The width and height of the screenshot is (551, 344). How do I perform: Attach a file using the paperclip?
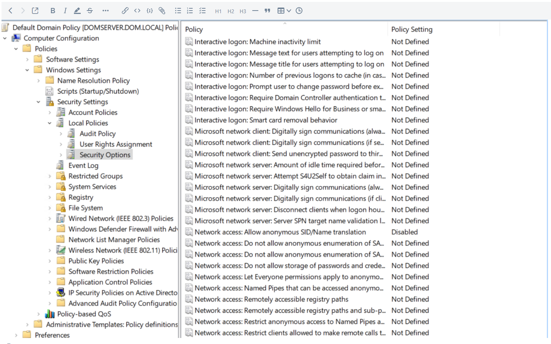[162, 11]
